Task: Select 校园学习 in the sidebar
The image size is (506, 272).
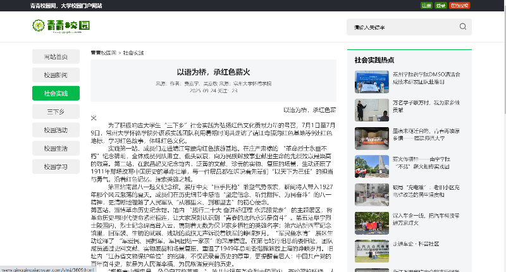Action: pyautogui.click(x=56, y=167)
